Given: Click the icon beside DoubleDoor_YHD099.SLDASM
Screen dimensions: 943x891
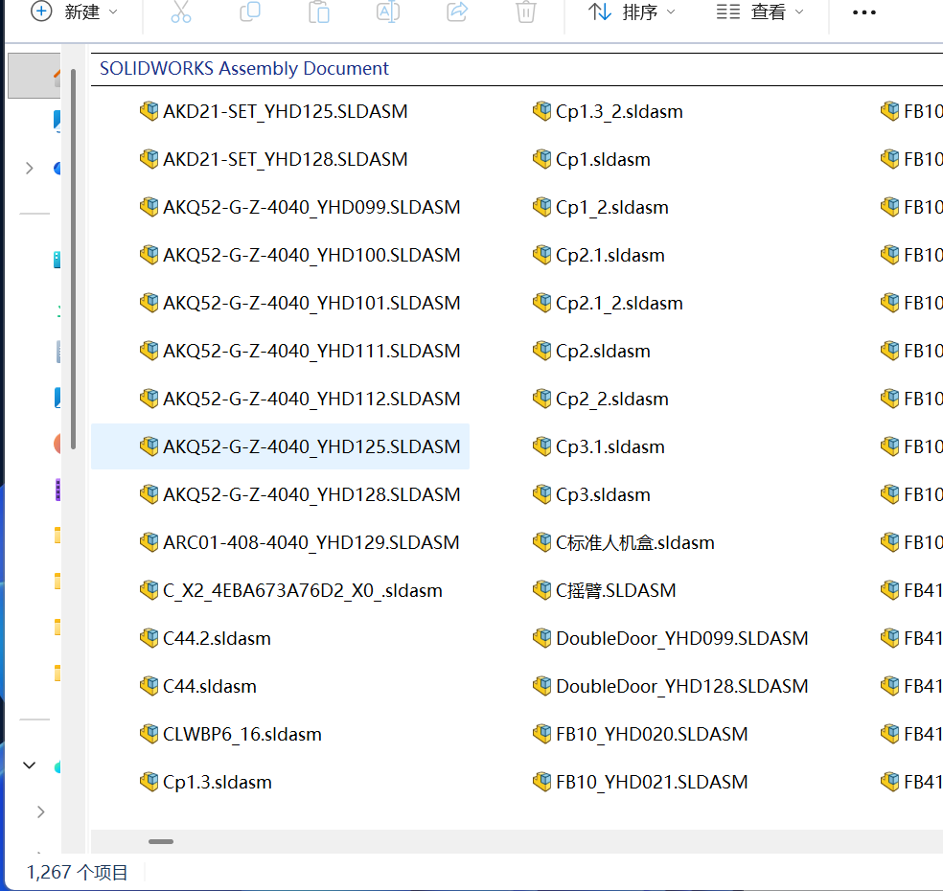Looking at the screenshot, I should click(x=541, y=638).
